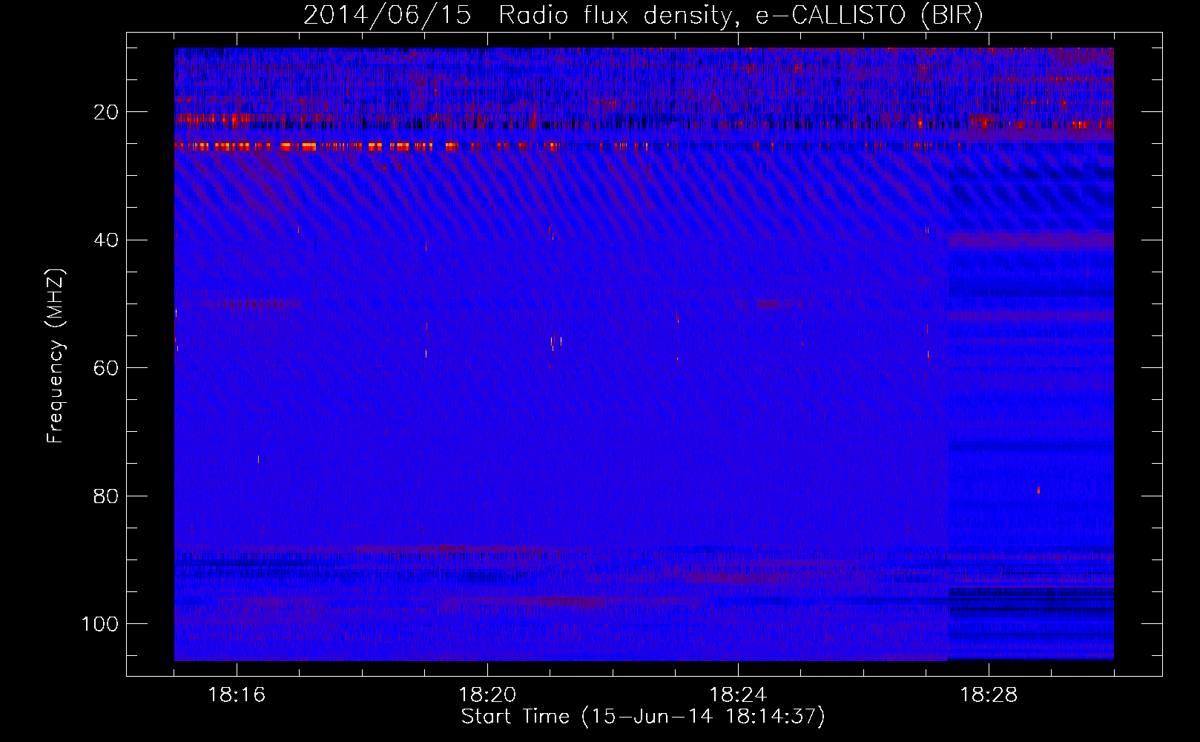Click the 80 MHz frequency tick label
Image resolution: width=1200 pixels, height=742 pixels.
tap(106, 496)
